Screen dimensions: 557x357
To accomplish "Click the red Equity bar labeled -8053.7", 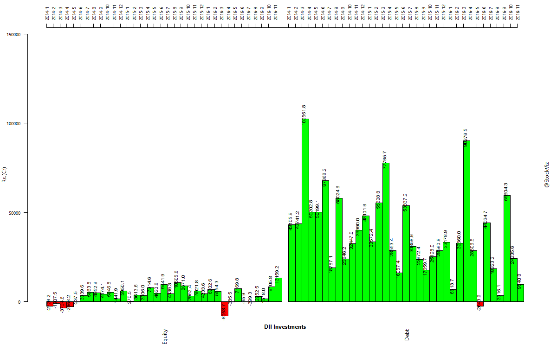I will (225, 309).
